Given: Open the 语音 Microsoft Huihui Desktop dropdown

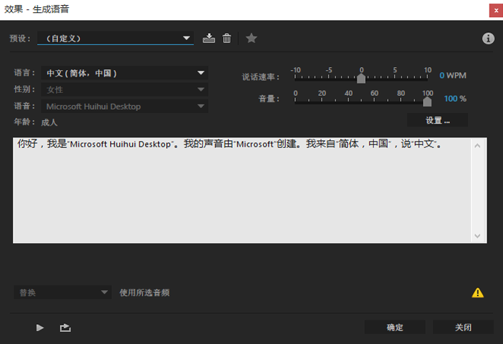Looking at the screenshot, I should [124, 107].
